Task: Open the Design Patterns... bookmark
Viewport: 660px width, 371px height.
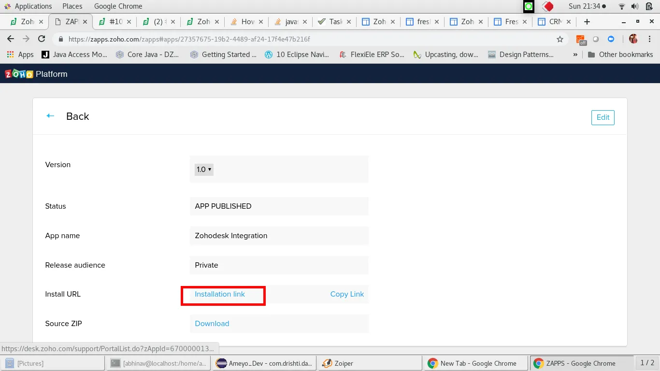Action: pyautogui.click(x=521, y=55)
